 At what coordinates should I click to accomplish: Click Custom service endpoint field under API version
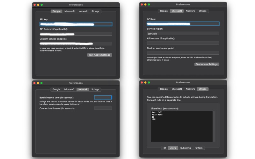click(x=183, y=53)
